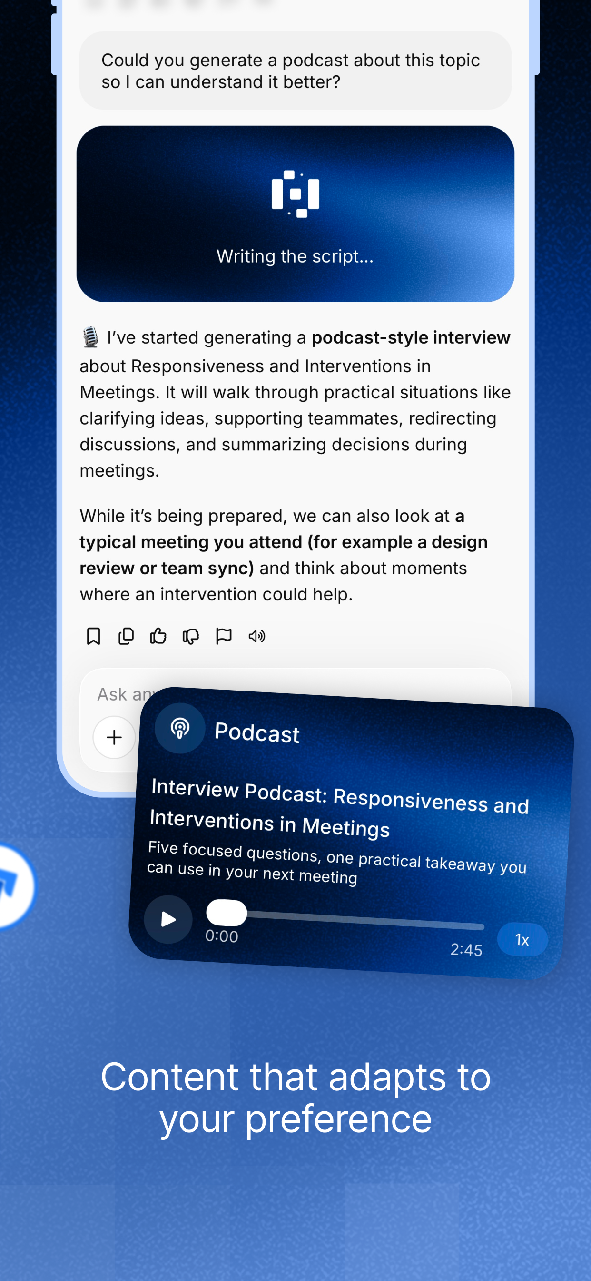Give the response a thumbs up
Image resolution: width=591 pixels, height=1281 pixels.
pyautogui.click(x=158, y=636)
